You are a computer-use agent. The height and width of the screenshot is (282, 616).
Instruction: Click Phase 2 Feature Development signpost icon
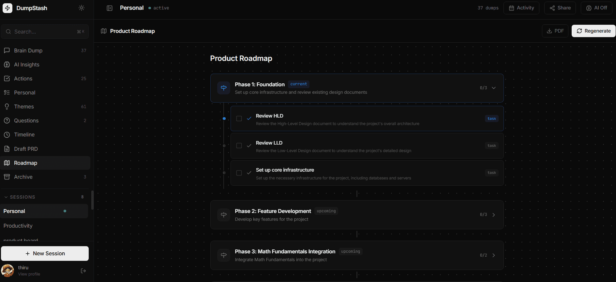point(224,215)
